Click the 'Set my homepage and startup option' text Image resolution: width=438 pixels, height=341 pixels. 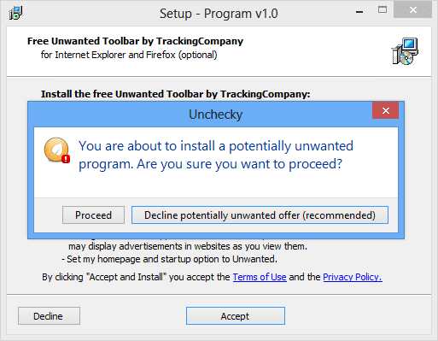point(169,259)
